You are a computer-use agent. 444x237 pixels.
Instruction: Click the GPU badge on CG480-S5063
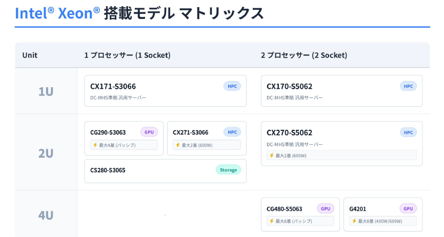(x=326, y=209)
